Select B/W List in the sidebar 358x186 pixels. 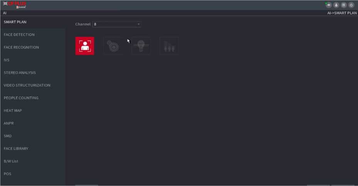(11, 161)
